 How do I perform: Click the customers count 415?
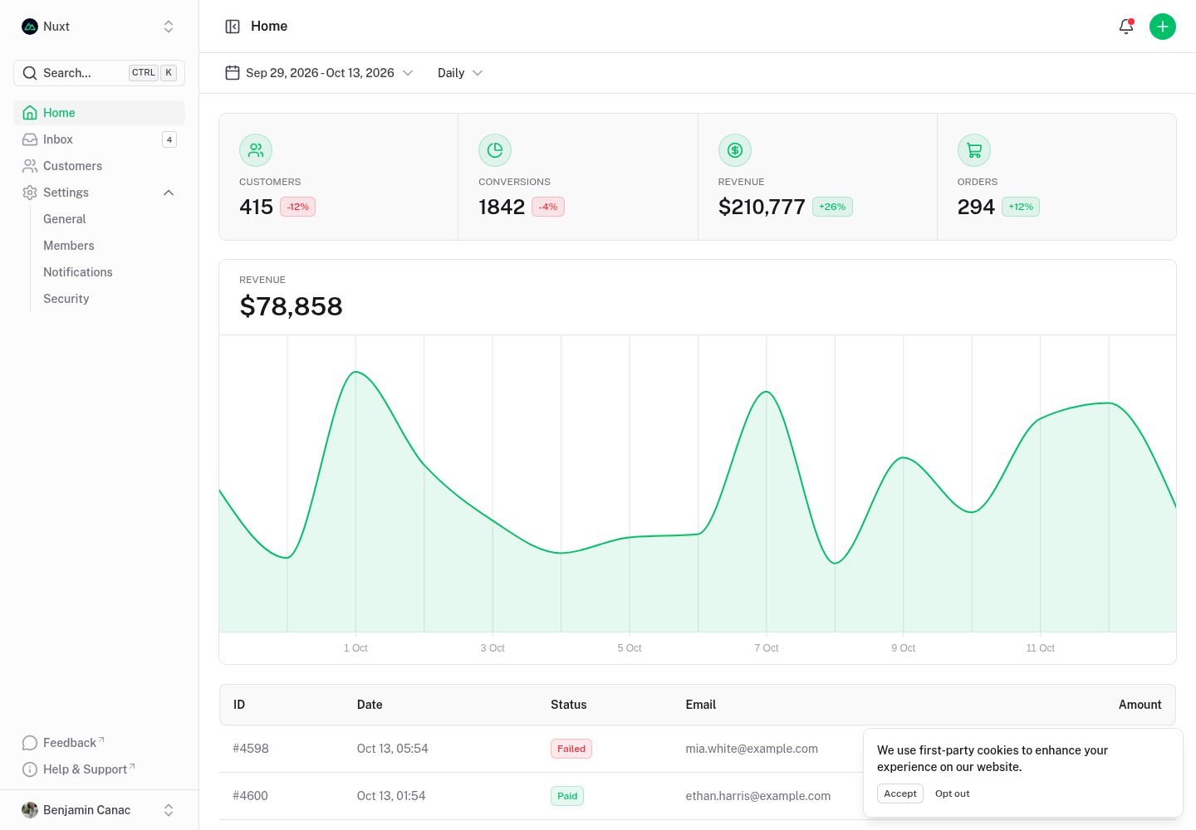(256, 207)
